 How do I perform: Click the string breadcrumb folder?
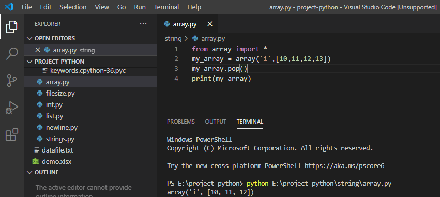point(173,39)
